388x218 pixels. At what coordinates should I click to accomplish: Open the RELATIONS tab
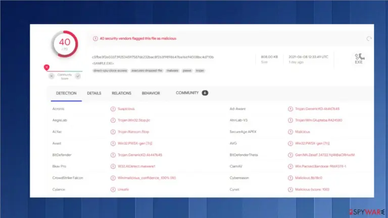point(121,93)
